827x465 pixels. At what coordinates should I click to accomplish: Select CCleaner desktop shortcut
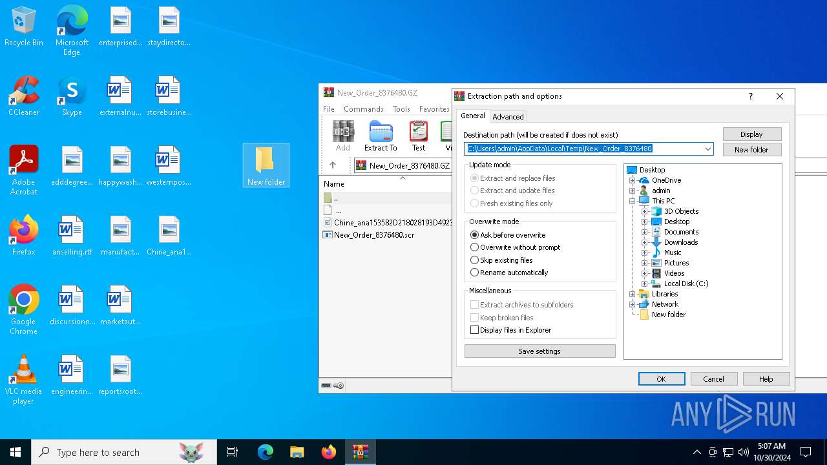(24, 96)
